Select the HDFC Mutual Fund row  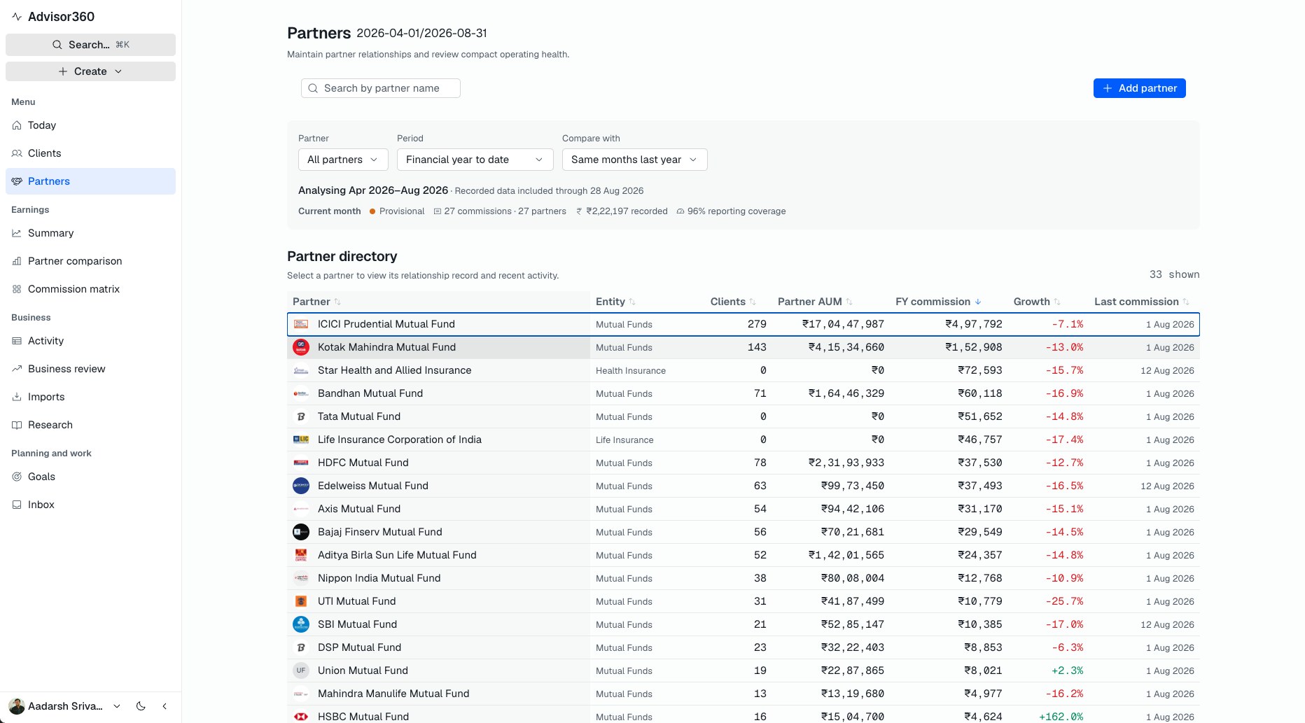point(744,463)
